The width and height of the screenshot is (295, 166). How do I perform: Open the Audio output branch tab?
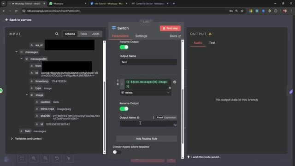click(198, 43)
